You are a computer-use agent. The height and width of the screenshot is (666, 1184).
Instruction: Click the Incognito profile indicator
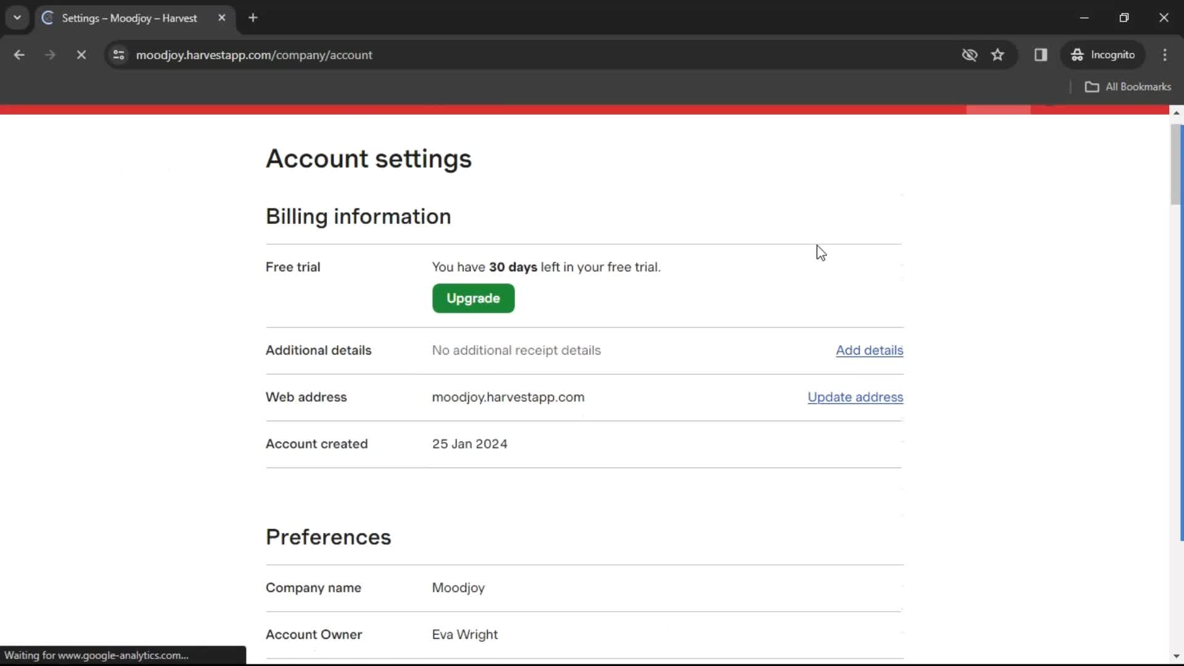1103,55
